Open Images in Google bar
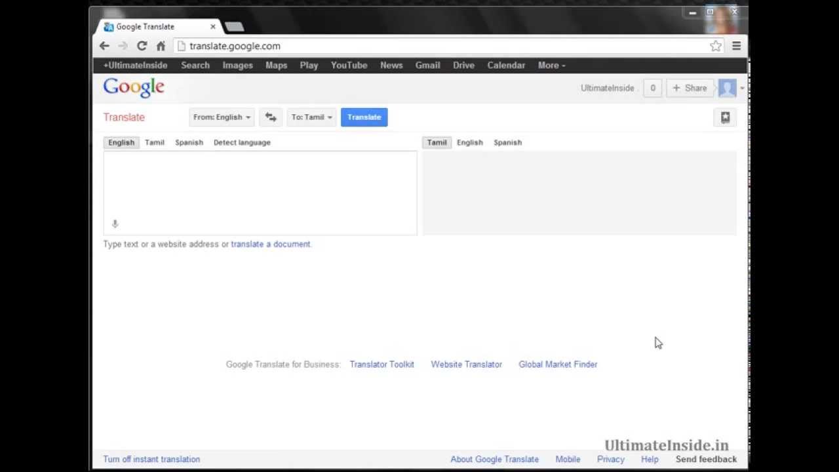839x472 pixels. coord(237,66)
